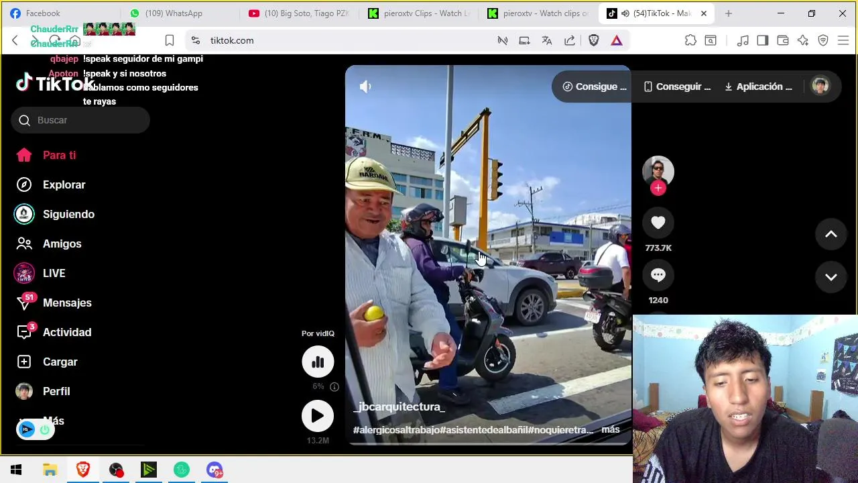Viewport: 858px width, 483px height.
Task: Go back with browser back arrow
Action: [x=15, y=40]
